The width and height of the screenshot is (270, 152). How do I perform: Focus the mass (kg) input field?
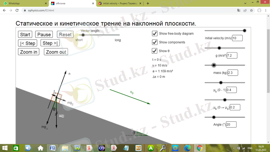233,73
